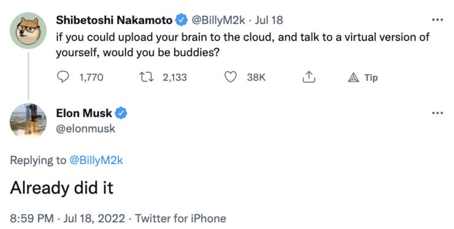Viewport: 454px width, 229px height.
Task: Open Shibetoshi Nakamoto's doge avatar
Action: [x=28, y=31]
